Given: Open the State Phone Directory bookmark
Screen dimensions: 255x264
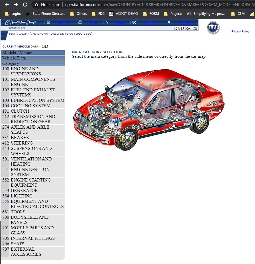Looking at the screenshot, I should 46,14.
